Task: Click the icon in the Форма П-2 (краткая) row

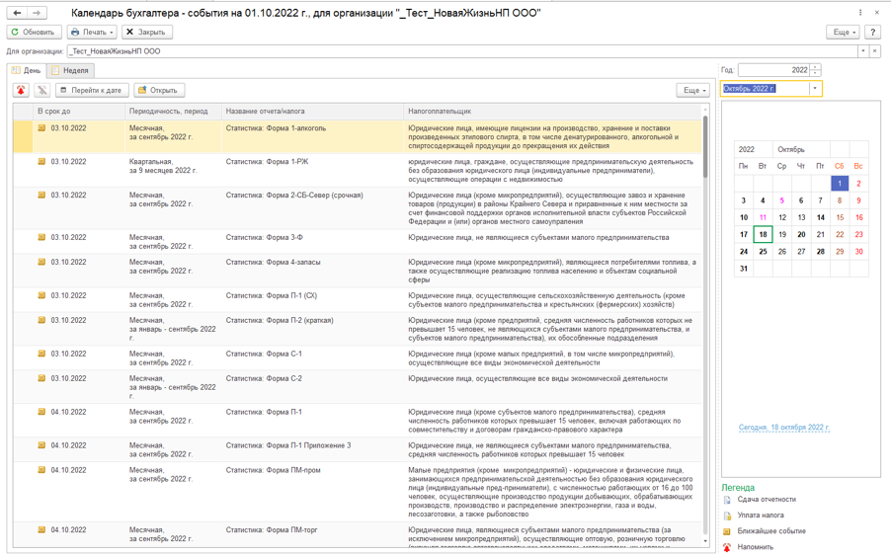Action: (x=41, y=320)
